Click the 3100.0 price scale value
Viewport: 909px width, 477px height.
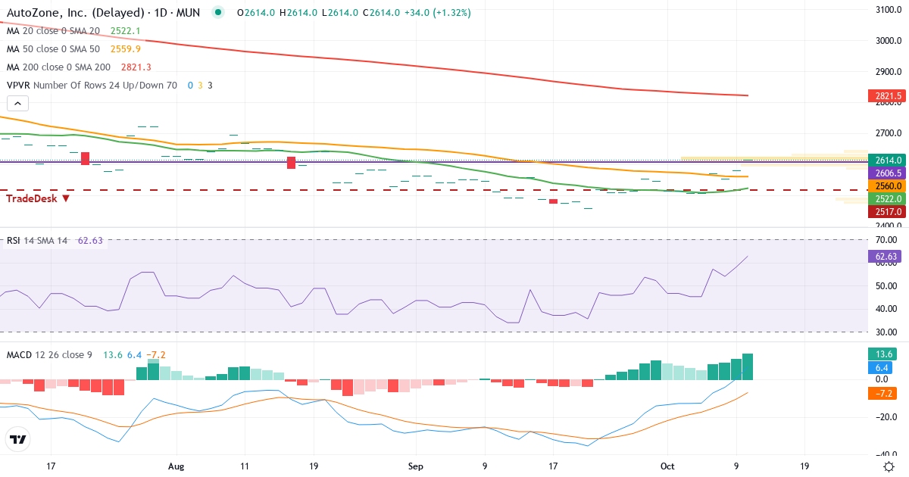[887, 10]
